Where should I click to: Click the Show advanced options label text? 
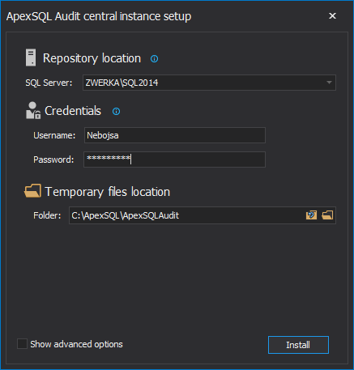point(76,344)
